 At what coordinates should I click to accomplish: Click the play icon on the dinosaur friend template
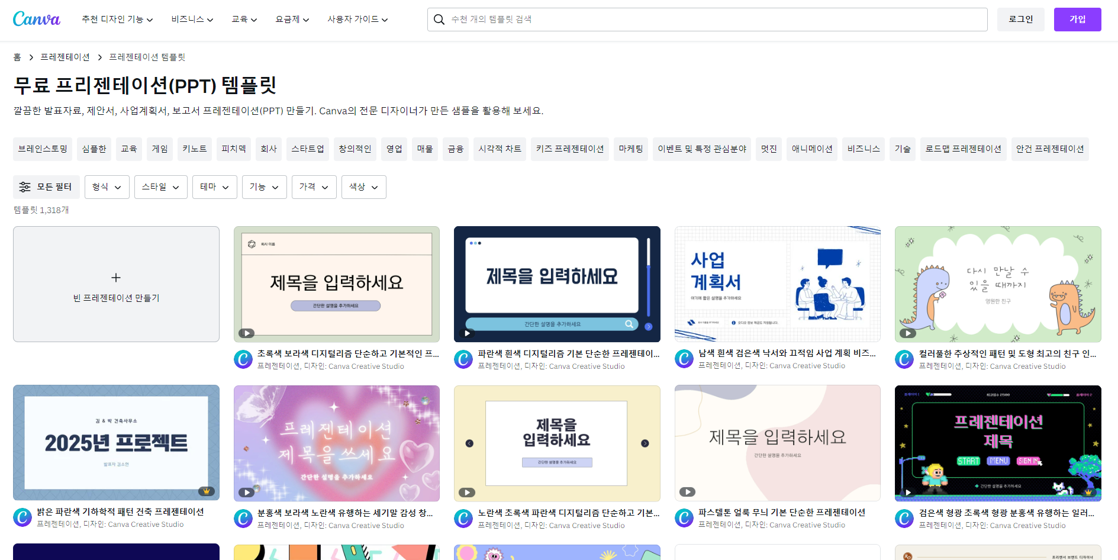tap(907, 333)
